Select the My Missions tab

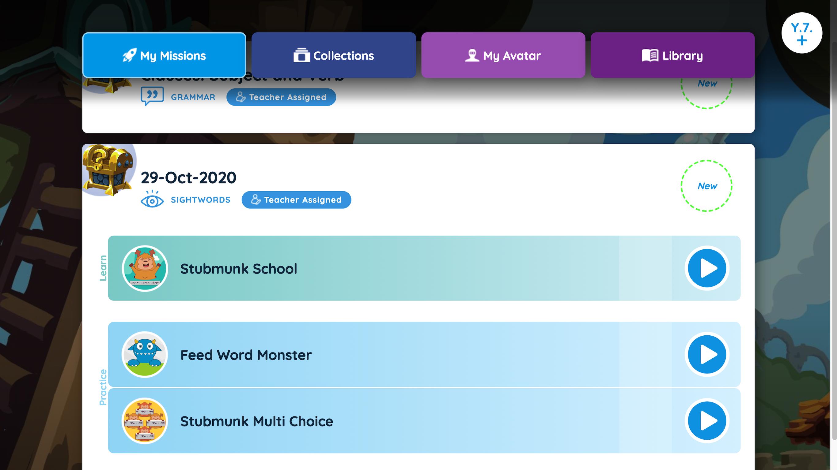tap(164, 55)
